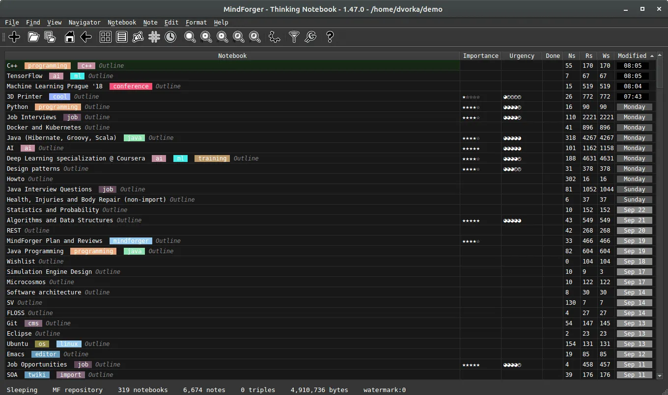Click the documents-and-folder open file icon
Screen dimensions: 668x395
(x=50, y=36)
